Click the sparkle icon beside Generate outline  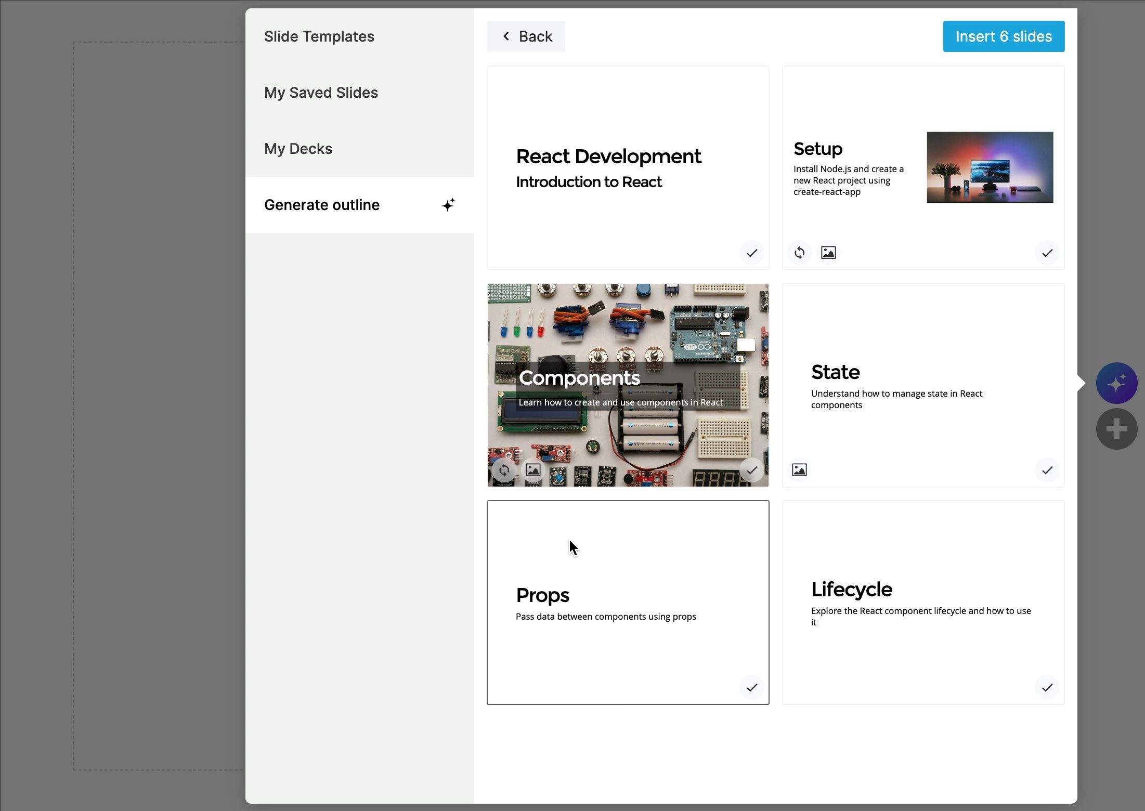click(448, 205)
